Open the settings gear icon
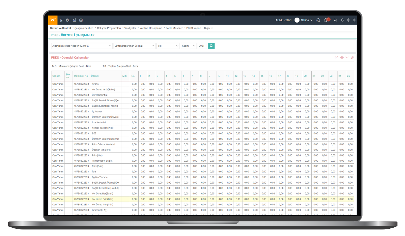Viewport: 405px width, 236px height. (354, 20)
